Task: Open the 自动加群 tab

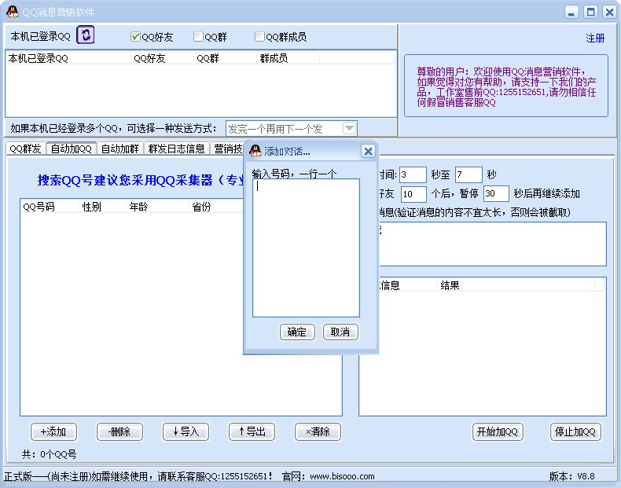Action: click(120, 149)
